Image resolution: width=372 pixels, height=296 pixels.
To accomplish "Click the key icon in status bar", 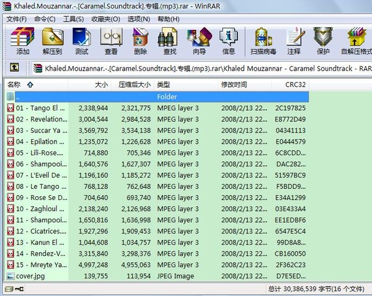I will pyautogui.click(x=19, y=289).
